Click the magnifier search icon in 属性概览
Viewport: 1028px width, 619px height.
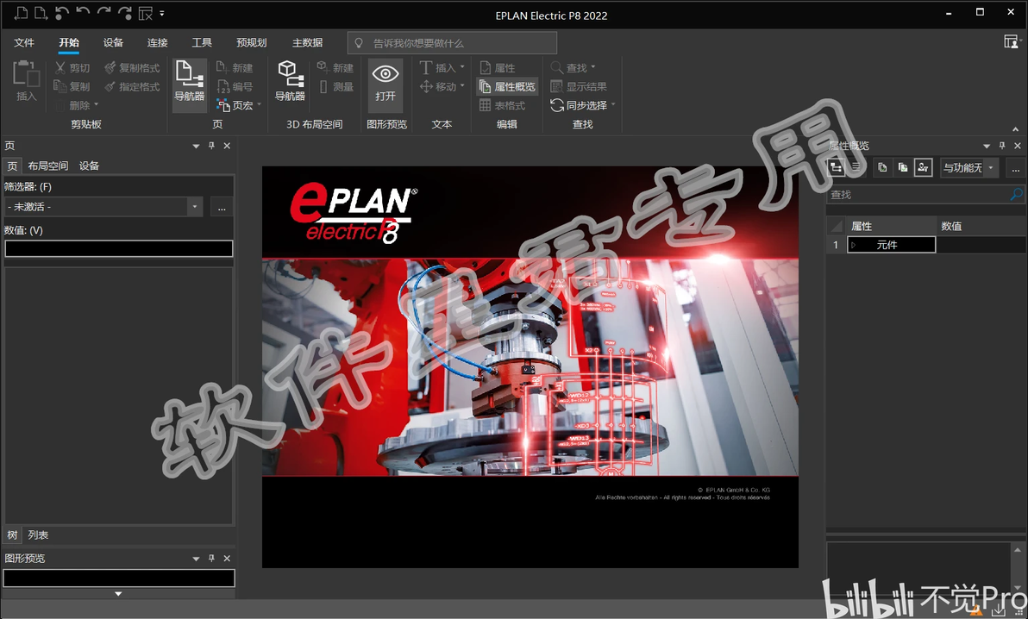[x=1016, y=194]
